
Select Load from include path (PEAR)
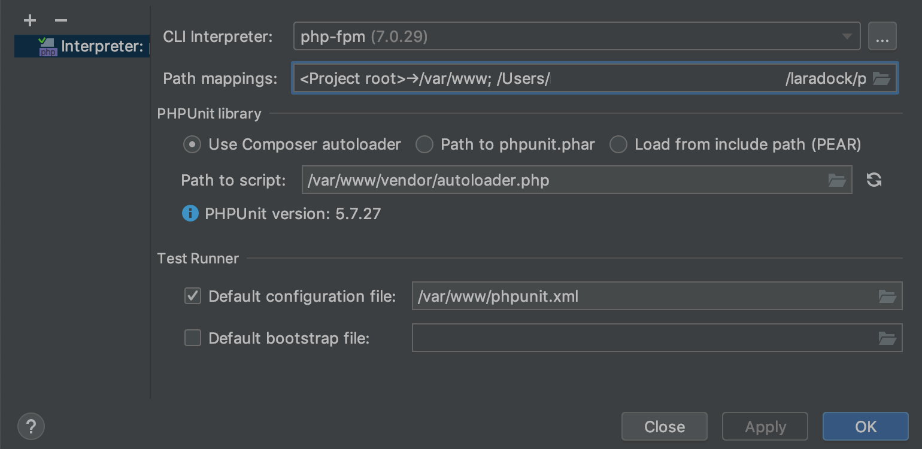click(x=618, y=144)
